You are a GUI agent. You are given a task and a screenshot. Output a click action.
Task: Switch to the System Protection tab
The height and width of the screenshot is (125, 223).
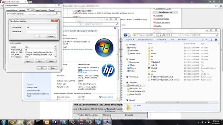click(41, 10)
